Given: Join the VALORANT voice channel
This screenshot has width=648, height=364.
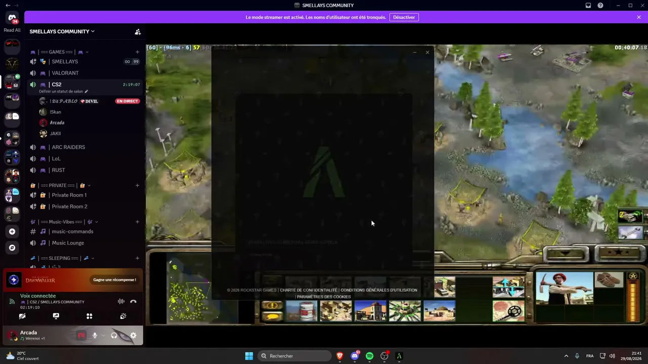Looking at the screenshot, I should 85,73.
